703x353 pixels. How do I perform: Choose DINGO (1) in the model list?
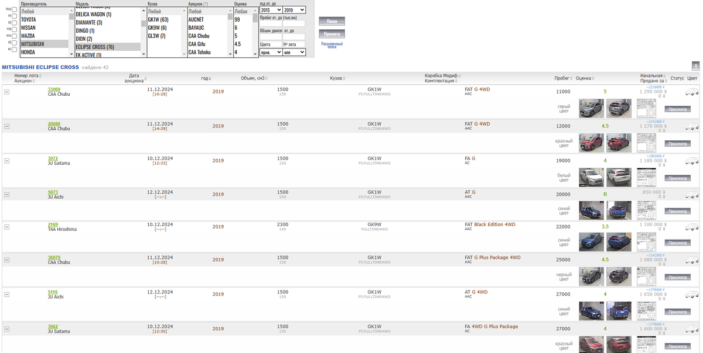[108, 30]
